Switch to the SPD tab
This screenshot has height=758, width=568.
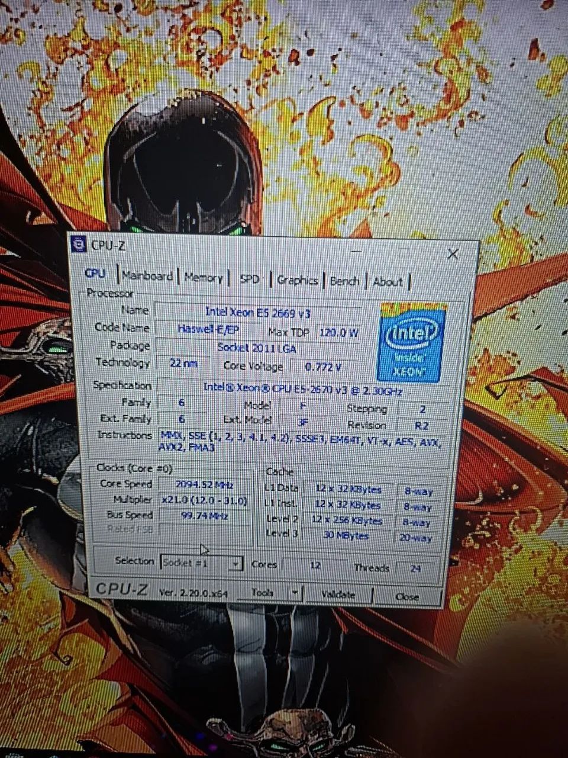pos(249,279)
